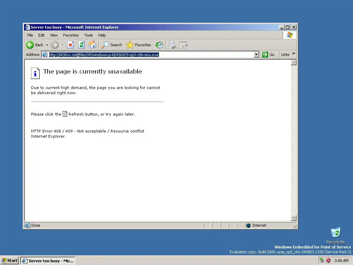This screenshot has width=353, height=265.
Task: Click the green Go button
Action: pyautogui.click(x=268, y=55)
